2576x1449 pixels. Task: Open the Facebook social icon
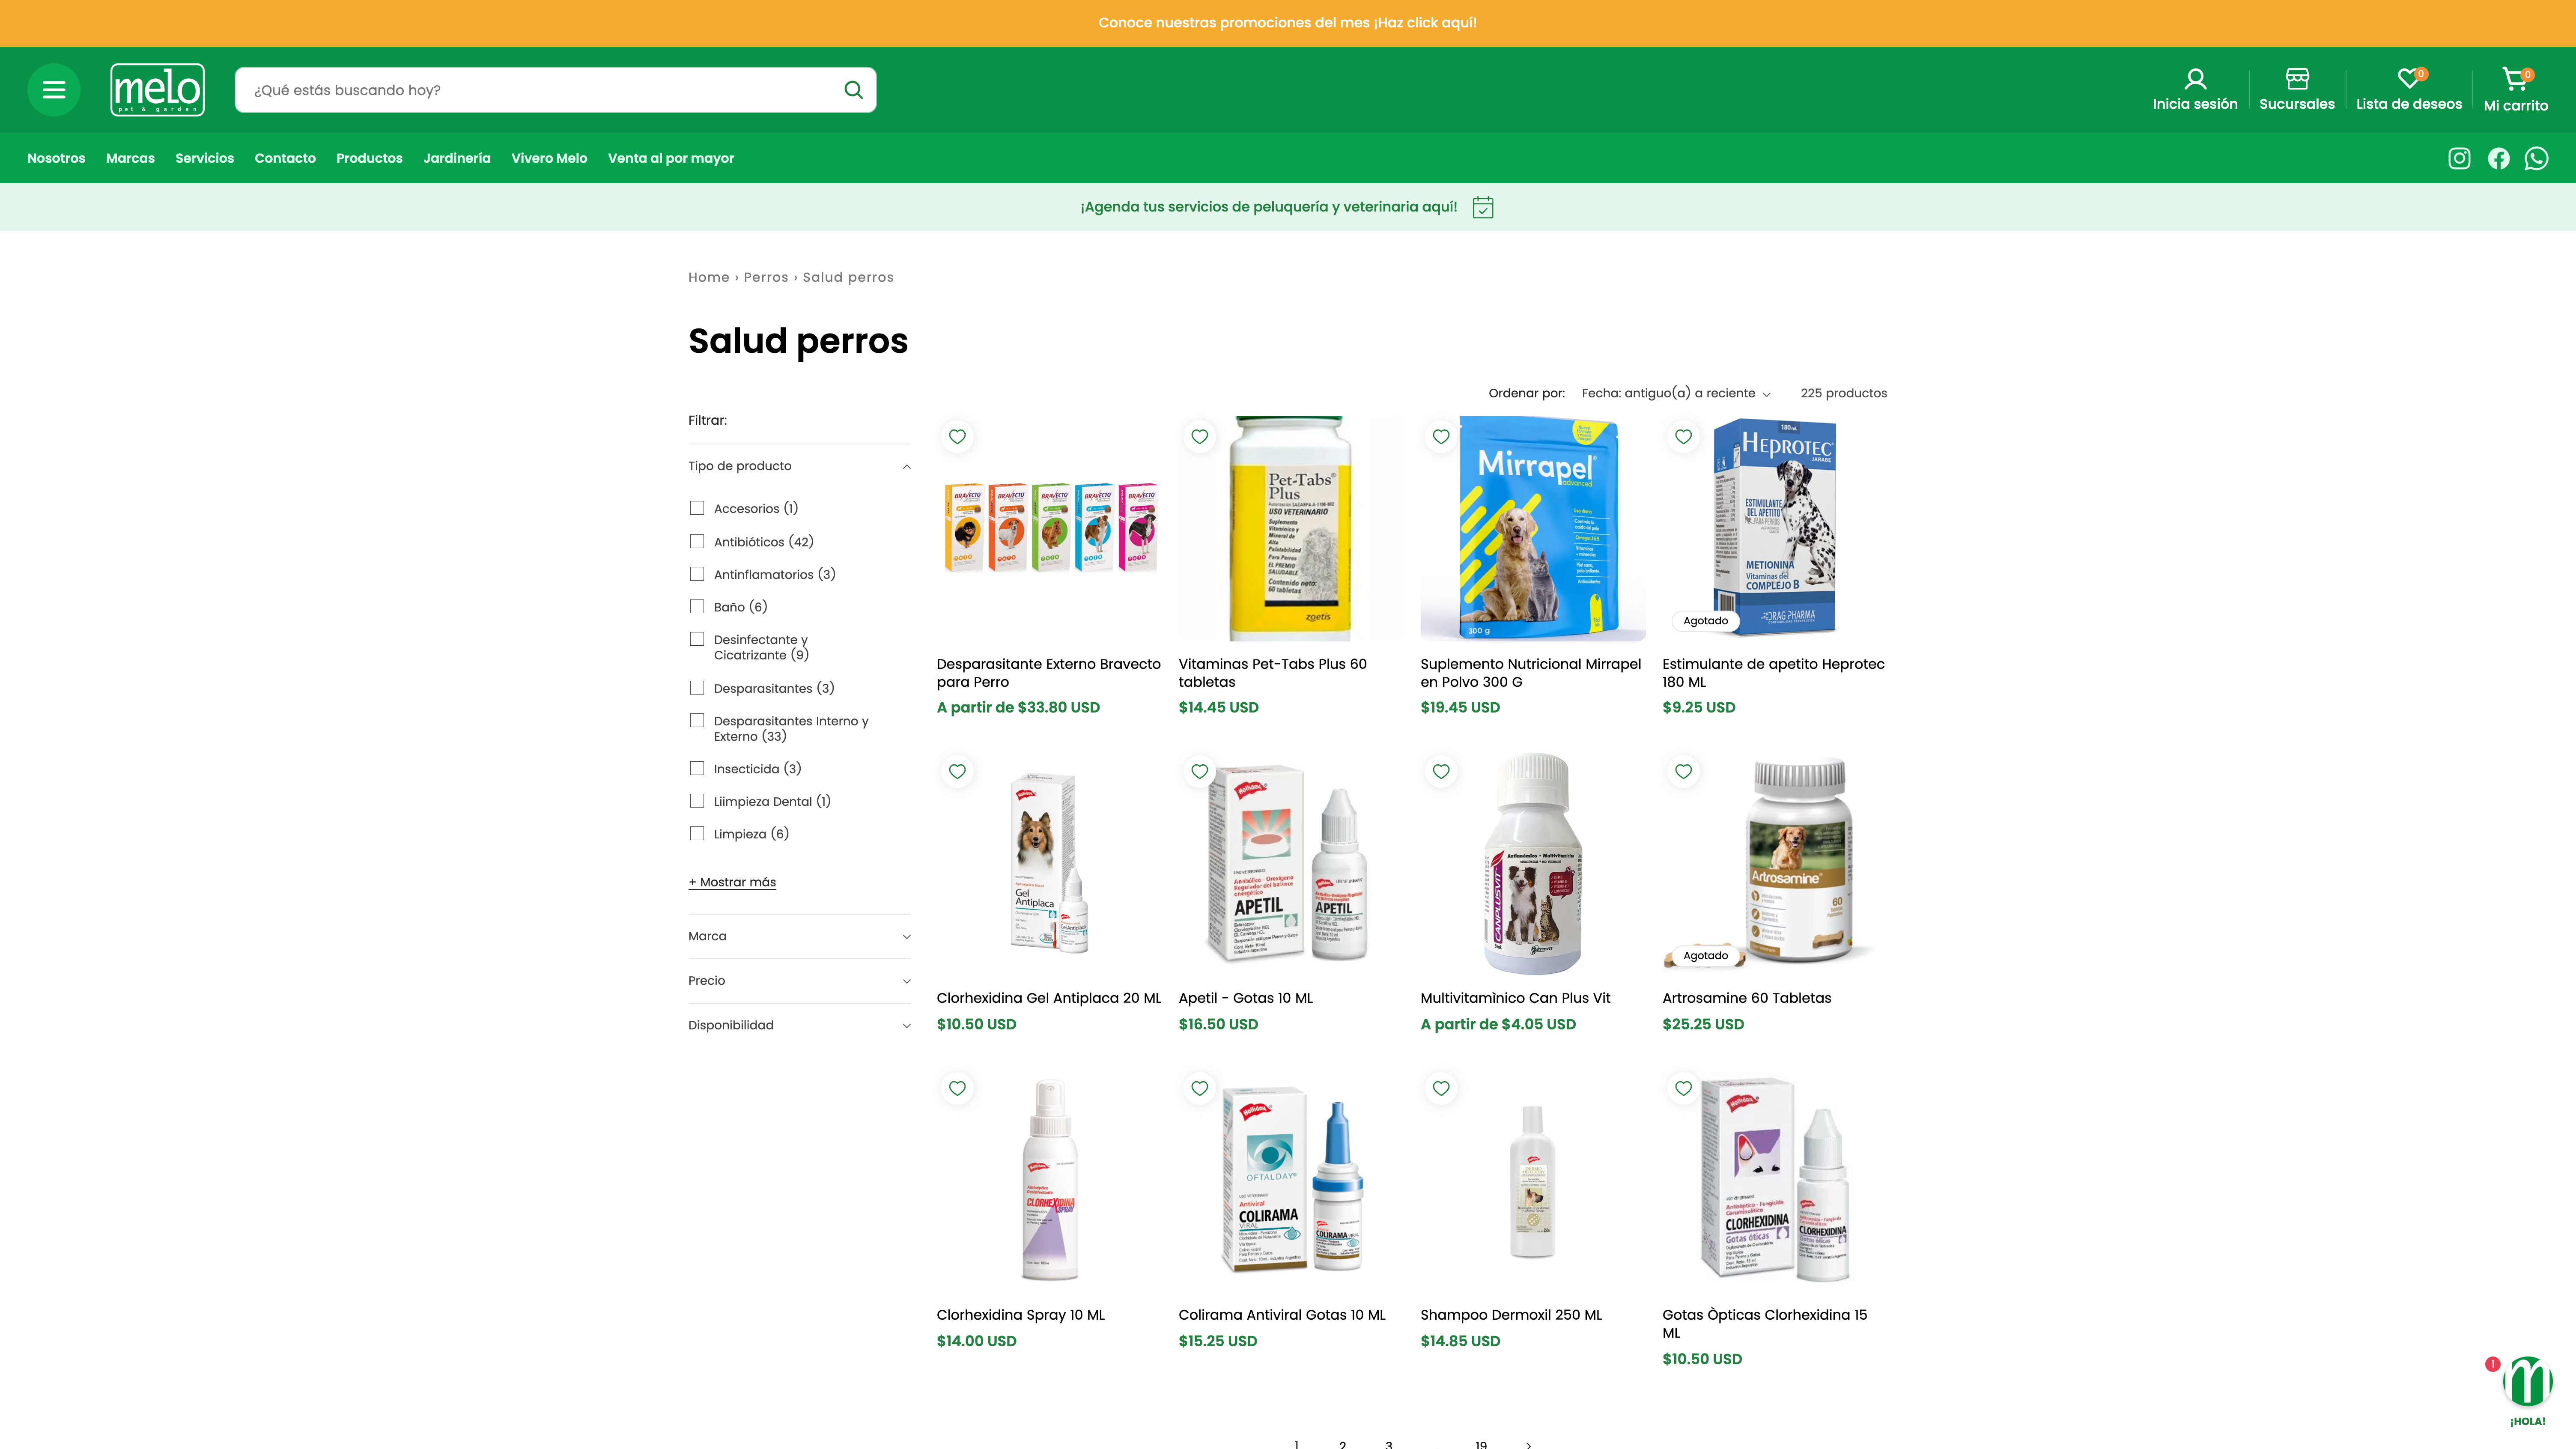pos(2498,158)
